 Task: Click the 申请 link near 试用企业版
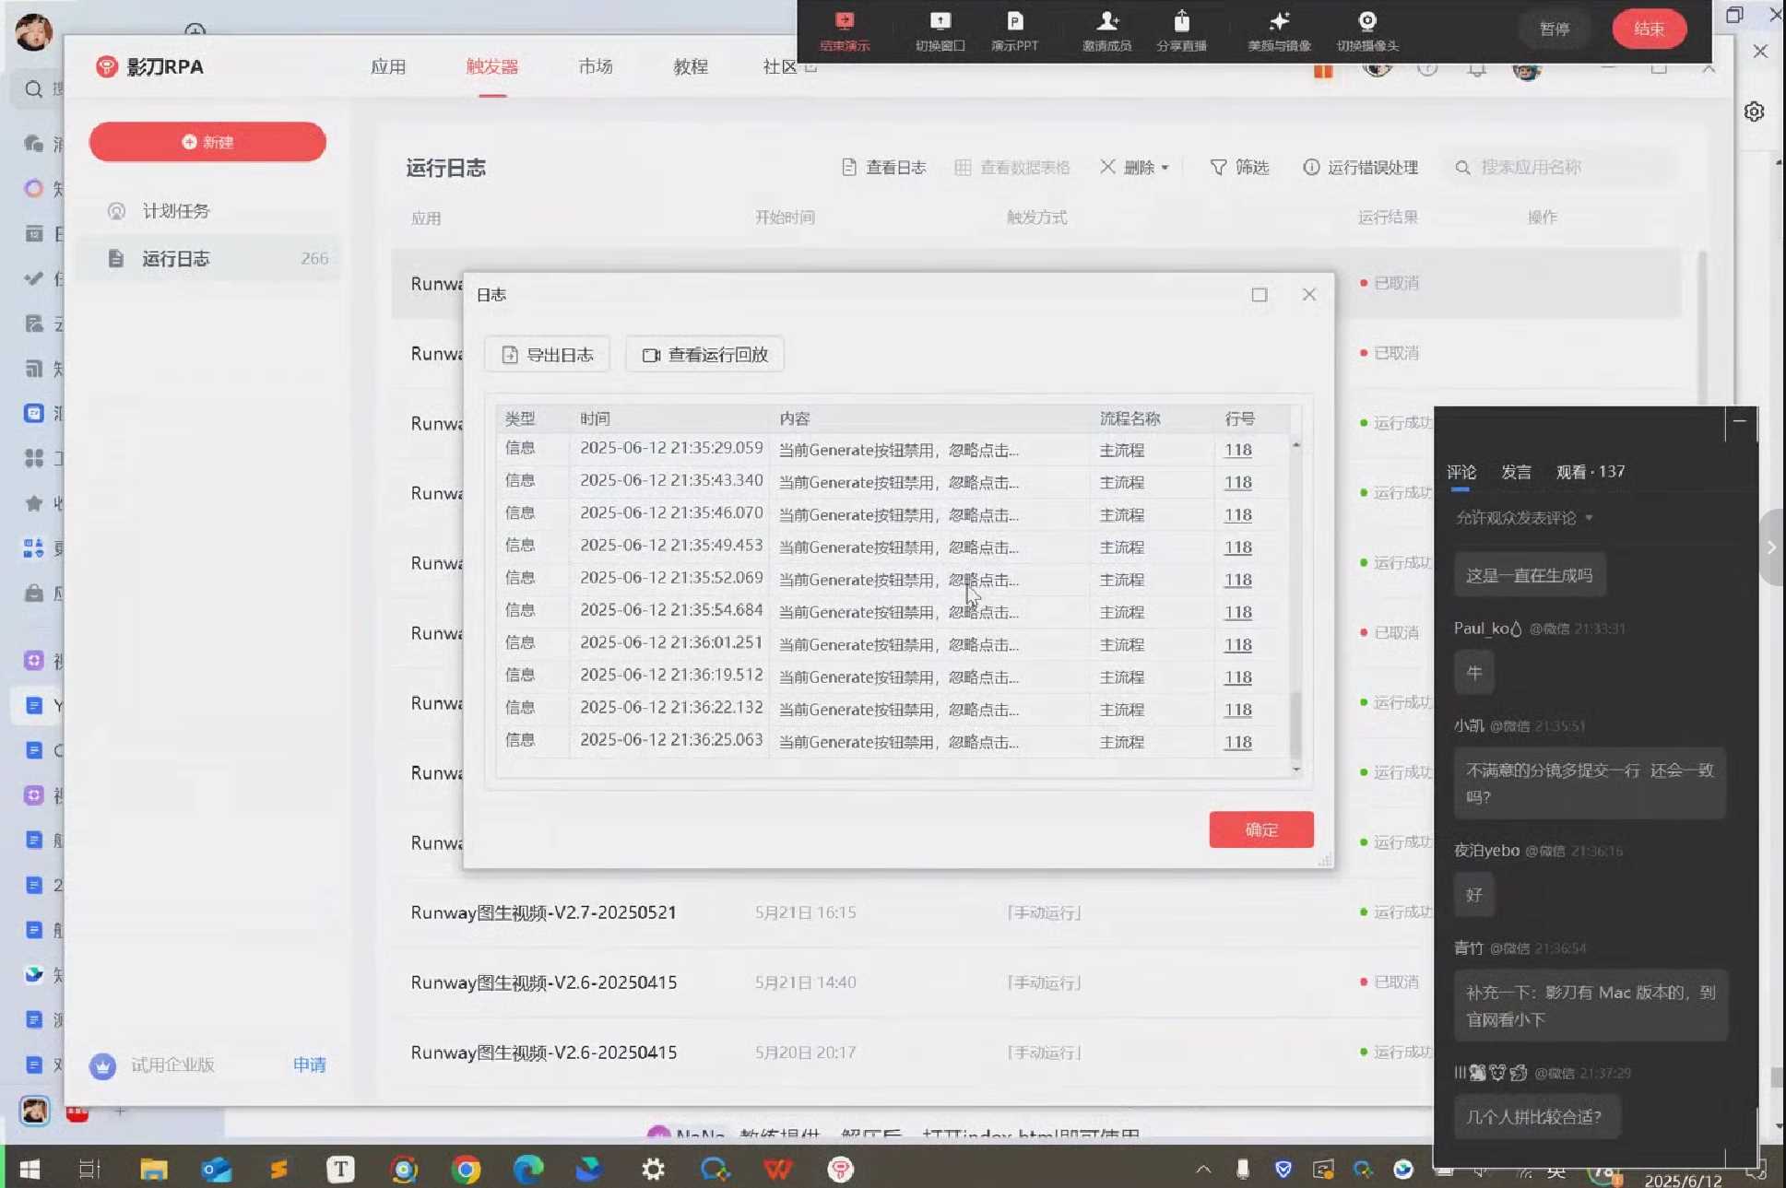click(309, 1064)
